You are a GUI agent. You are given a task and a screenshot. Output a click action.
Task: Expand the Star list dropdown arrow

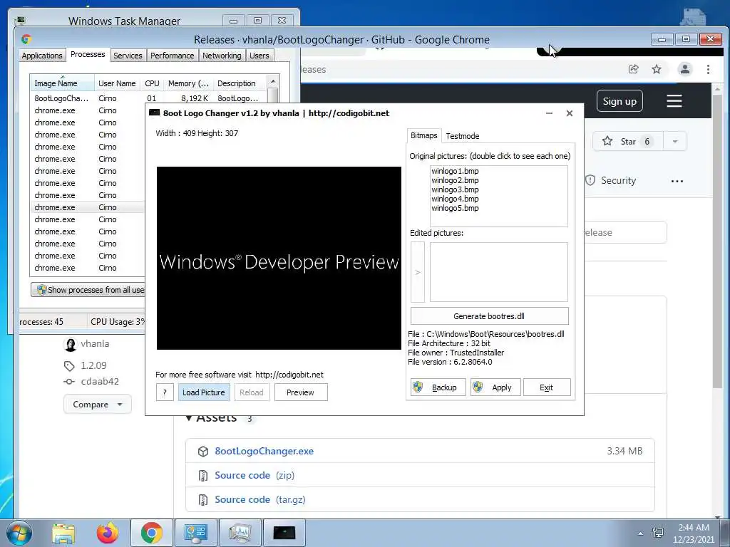pyautogui.click(x=675, y=142)
